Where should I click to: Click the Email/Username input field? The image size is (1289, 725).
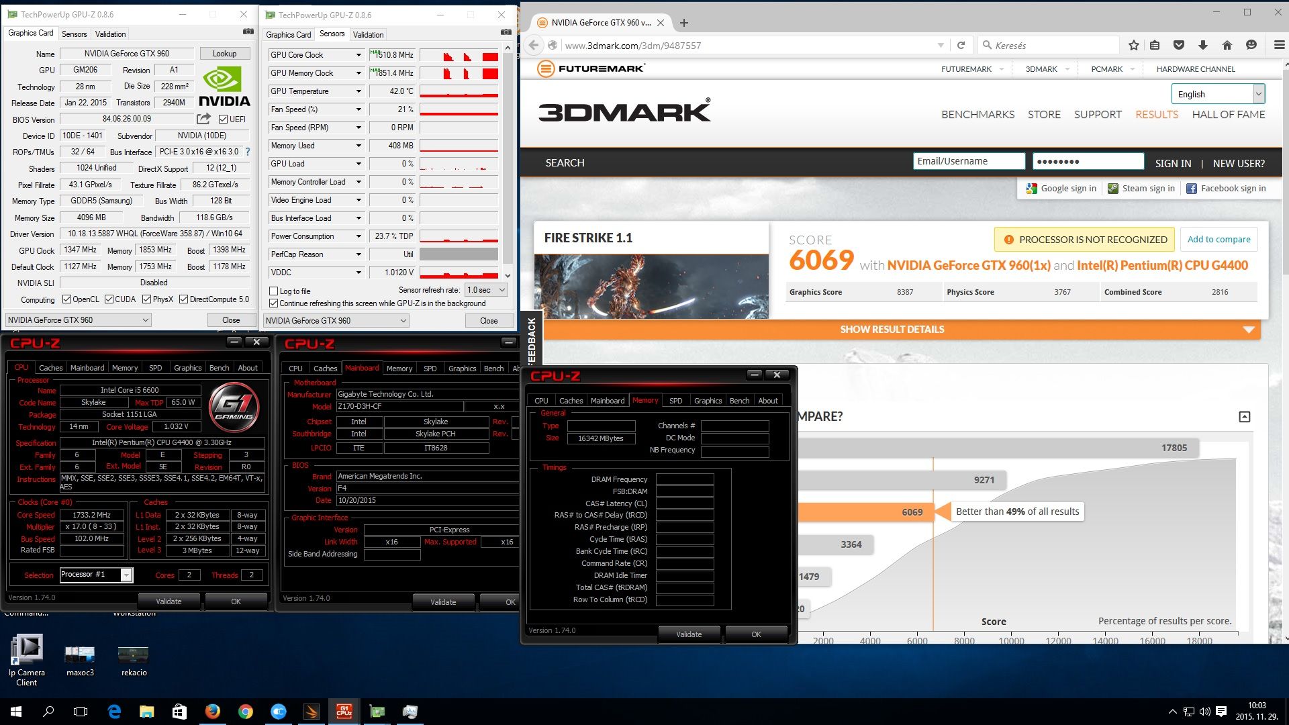tap(968, 161)
